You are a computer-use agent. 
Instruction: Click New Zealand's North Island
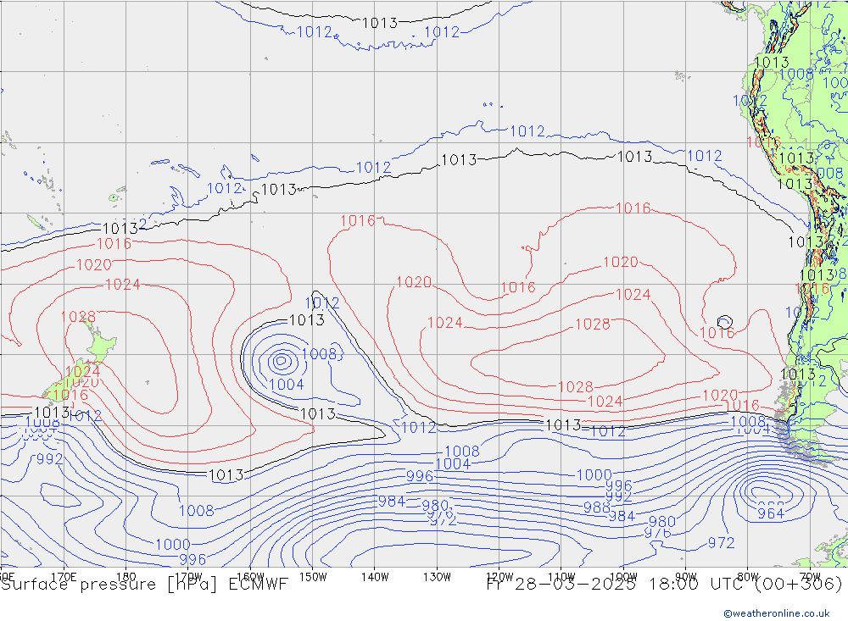tap(100, 342)
